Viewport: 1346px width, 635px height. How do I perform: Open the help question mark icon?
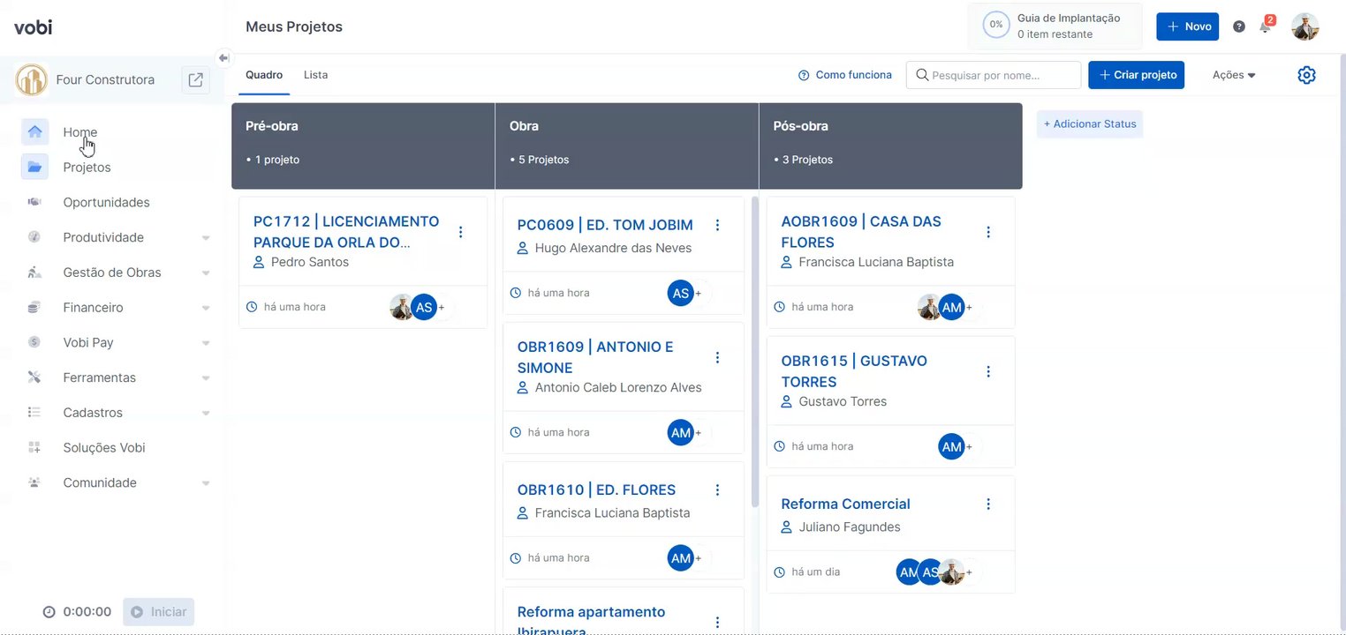1239,26
